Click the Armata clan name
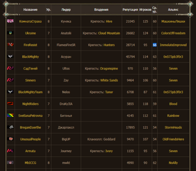Viewport: 196px width, 171px height. pos(31,151)
